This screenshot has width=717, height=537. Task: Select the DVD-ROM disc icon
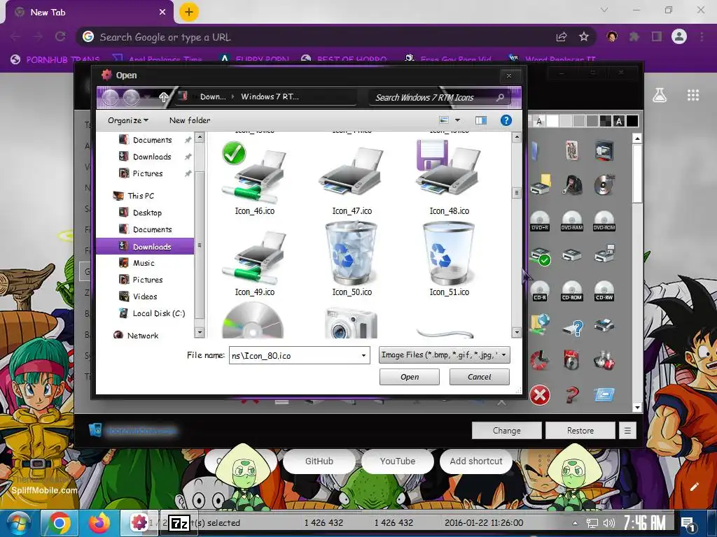[x=604, y=221]
